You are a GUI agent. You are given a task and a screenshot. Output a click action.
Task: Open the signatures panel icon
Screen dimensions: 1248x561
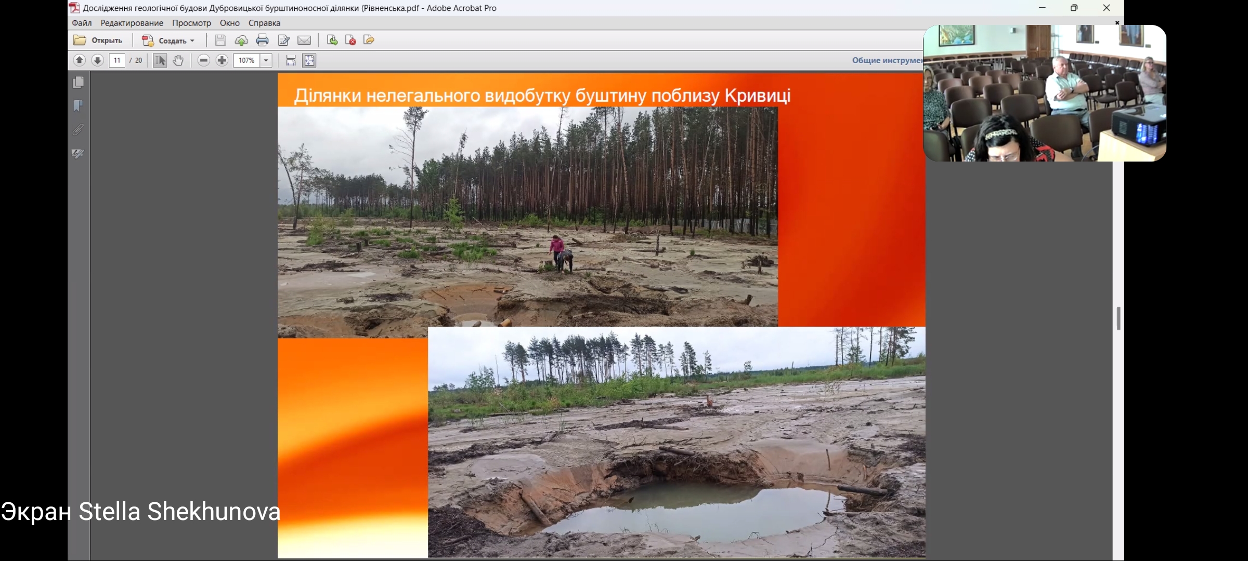click(79, 153)
